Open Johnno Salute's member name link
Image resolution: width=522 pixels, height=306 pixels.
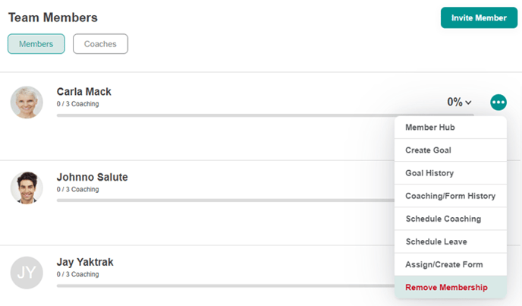[x=93, y=177]
